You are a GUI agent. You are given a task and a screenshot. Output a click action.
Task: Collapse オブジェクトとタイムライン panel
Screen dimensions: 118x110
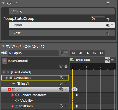tap(3, 46)
